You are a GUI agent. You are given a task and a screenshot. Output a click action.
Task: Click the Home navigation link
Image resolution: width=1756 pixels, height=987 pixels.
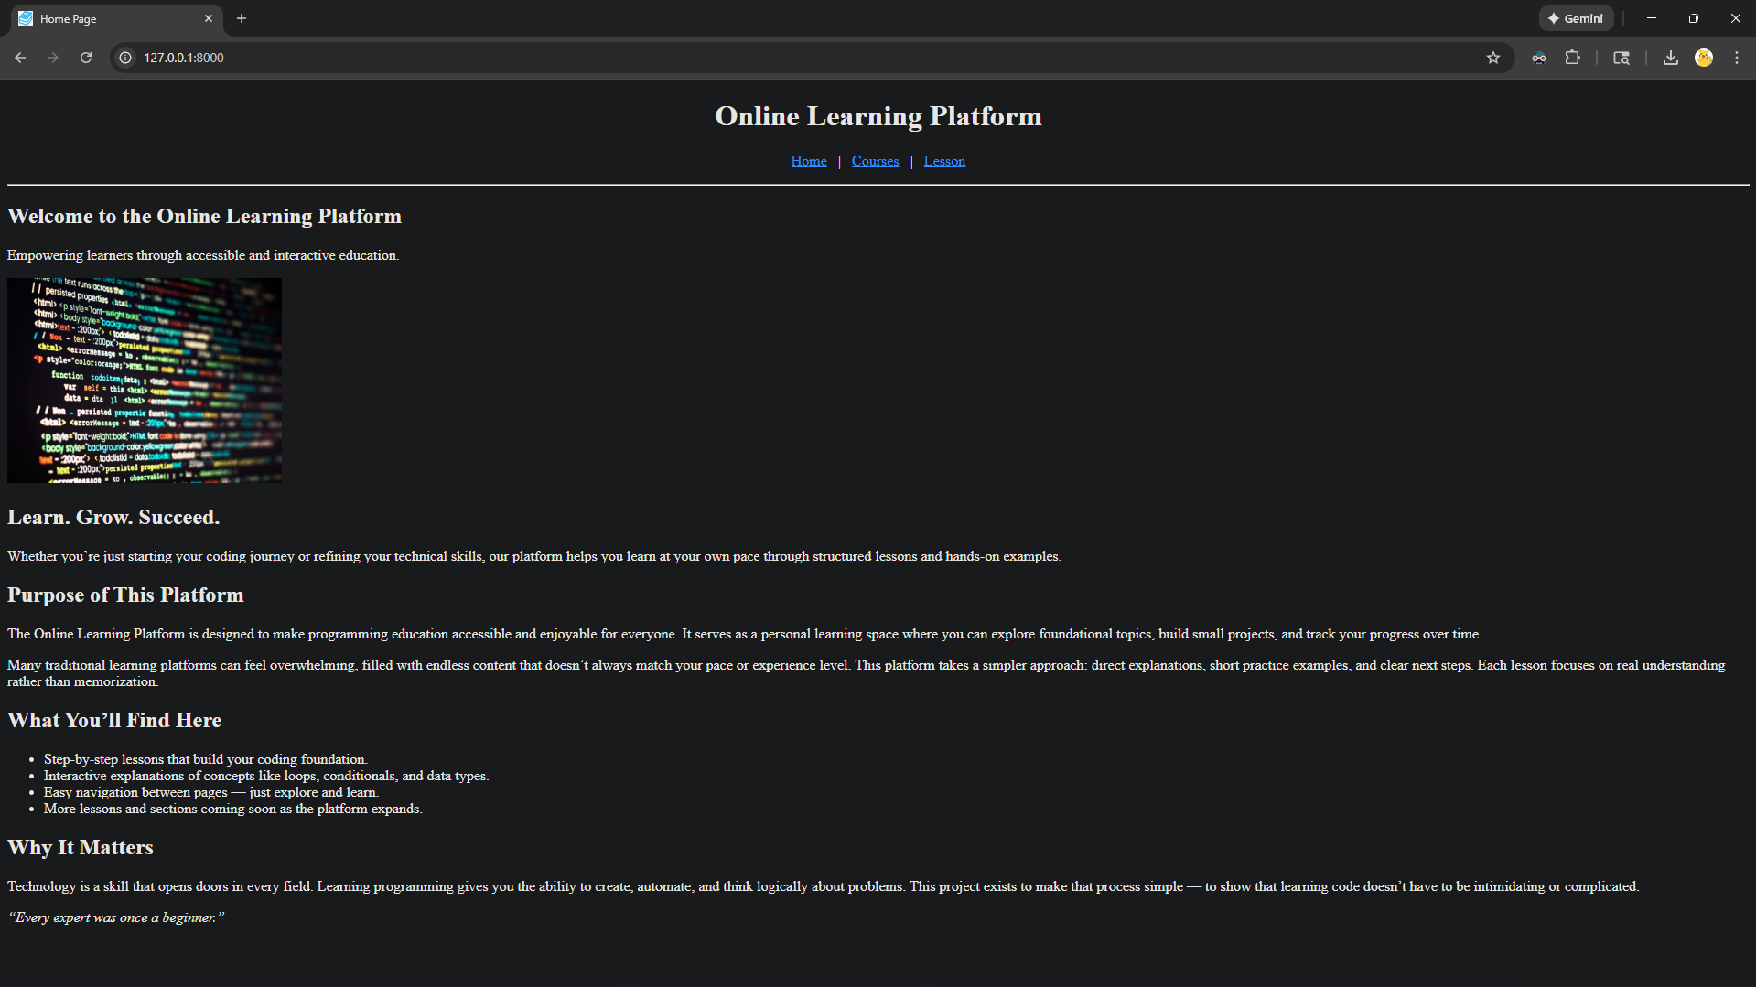(808, 161)
